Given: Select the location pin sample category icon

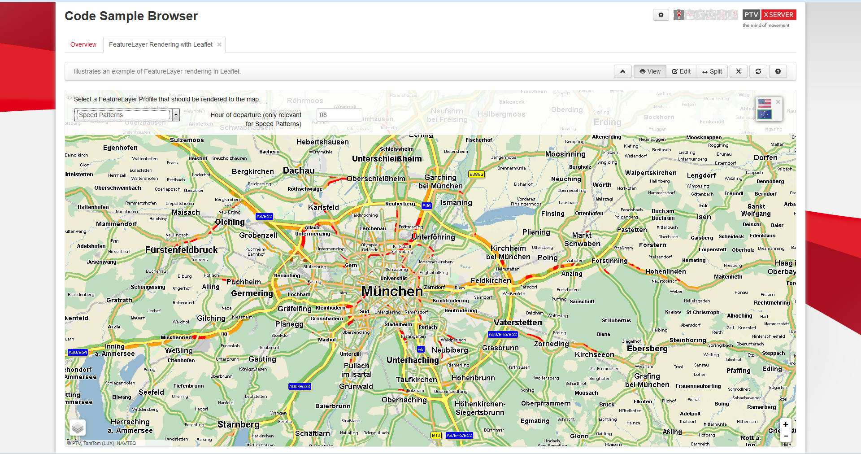Looking at the screenshot, I should (678, 15).
